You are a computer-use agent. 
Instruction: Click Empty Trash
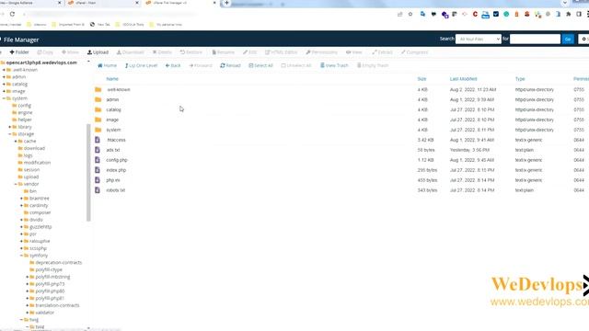click(x=373, y=65)
